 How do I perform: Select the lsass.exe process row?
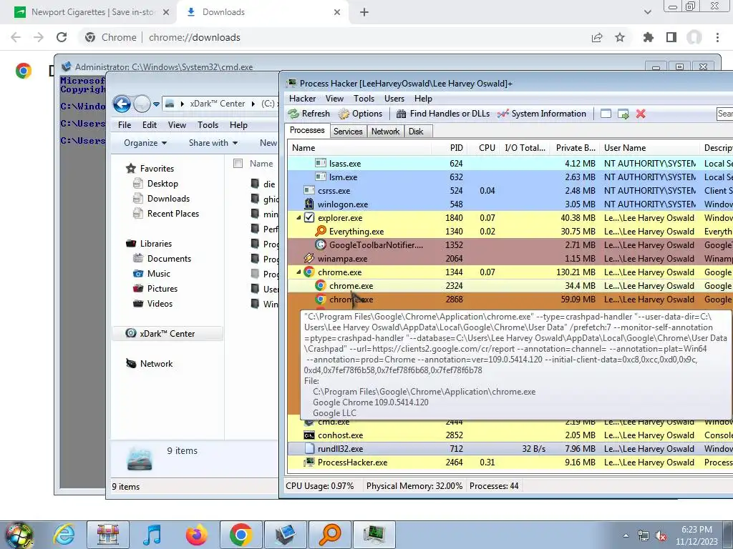point(510,164)
